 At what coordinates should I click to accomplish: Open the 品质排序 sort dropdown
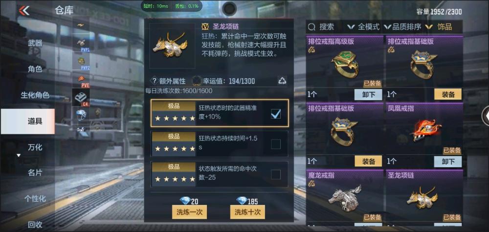[x=402, y=27]
